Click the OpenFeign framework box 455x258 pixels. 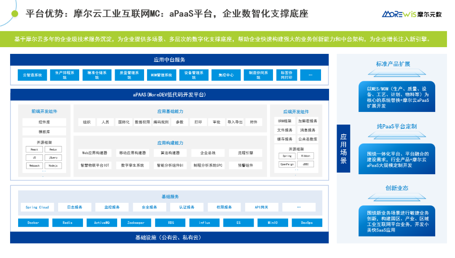pos(287,164)
